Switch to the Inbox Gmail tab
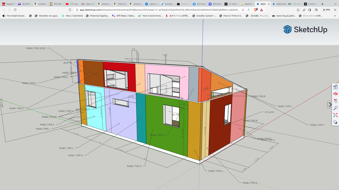The height and width of the screenshot is (190, 339). coord(88,4)
